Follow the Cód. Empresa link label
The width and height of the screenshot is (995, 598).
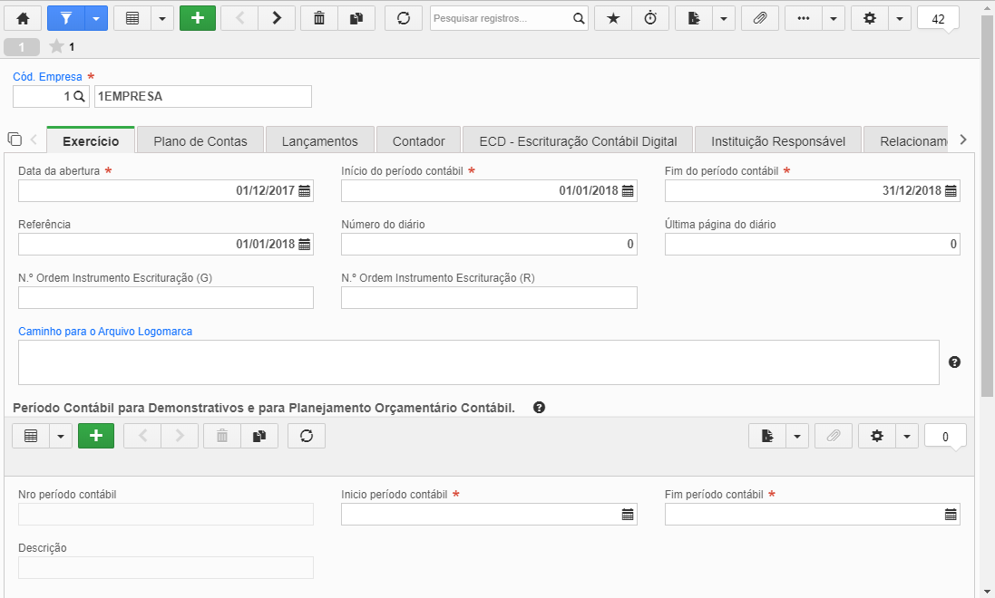click(x=47, y=77)
